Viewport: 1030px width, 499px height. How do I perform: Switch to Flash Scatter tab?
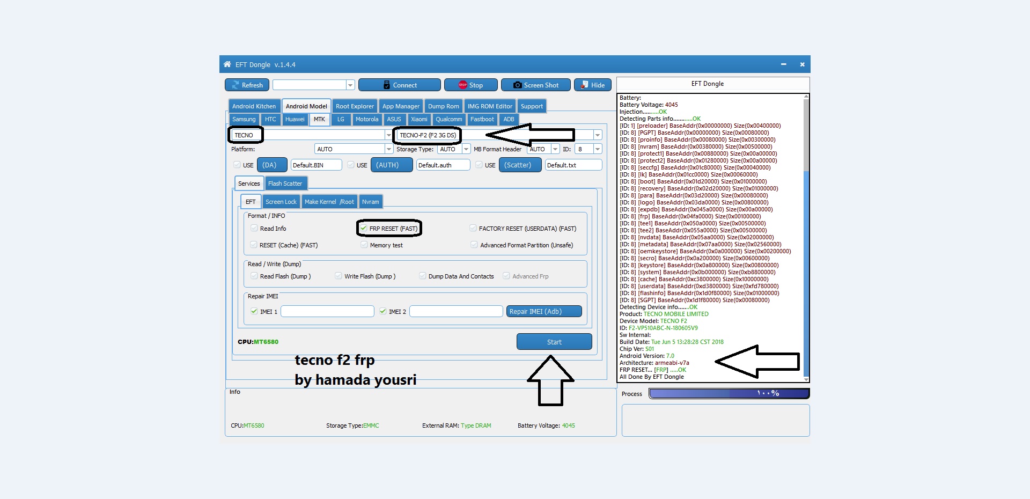[x=285, y=184]
